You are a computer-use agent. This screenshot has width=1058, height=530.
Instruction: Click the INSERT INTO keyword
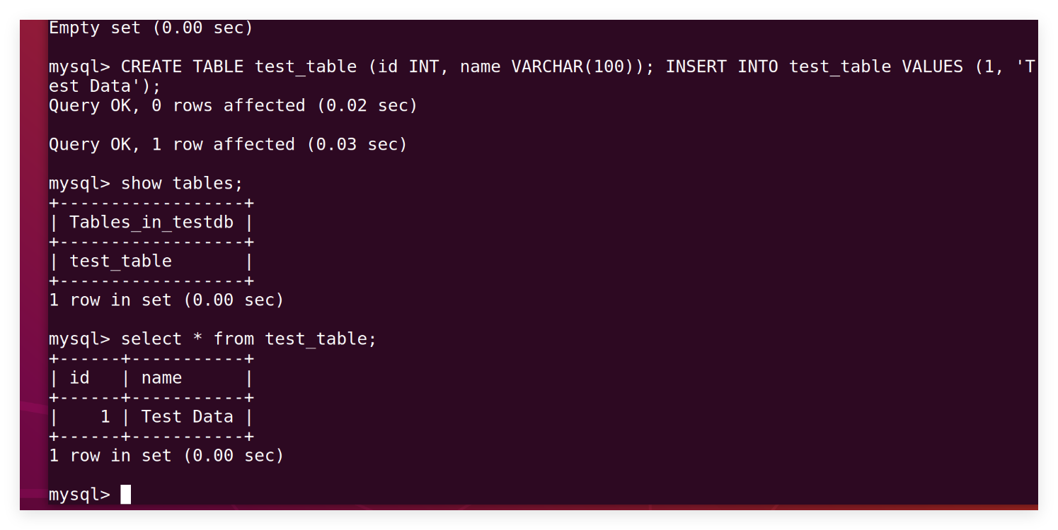[x=721, y=66]
